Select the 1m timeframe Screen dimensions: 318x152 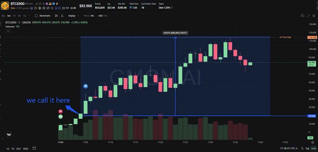(9, 16)
